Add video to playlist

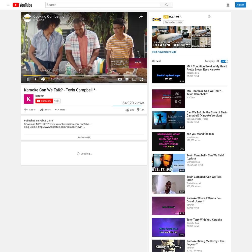coord(30,110)
